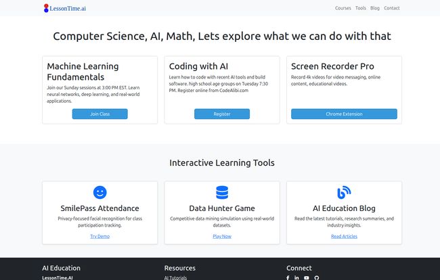Open the GitHub icon in footer
The width and height of the screenshot is (440, 280).
[x=317, y=277]
